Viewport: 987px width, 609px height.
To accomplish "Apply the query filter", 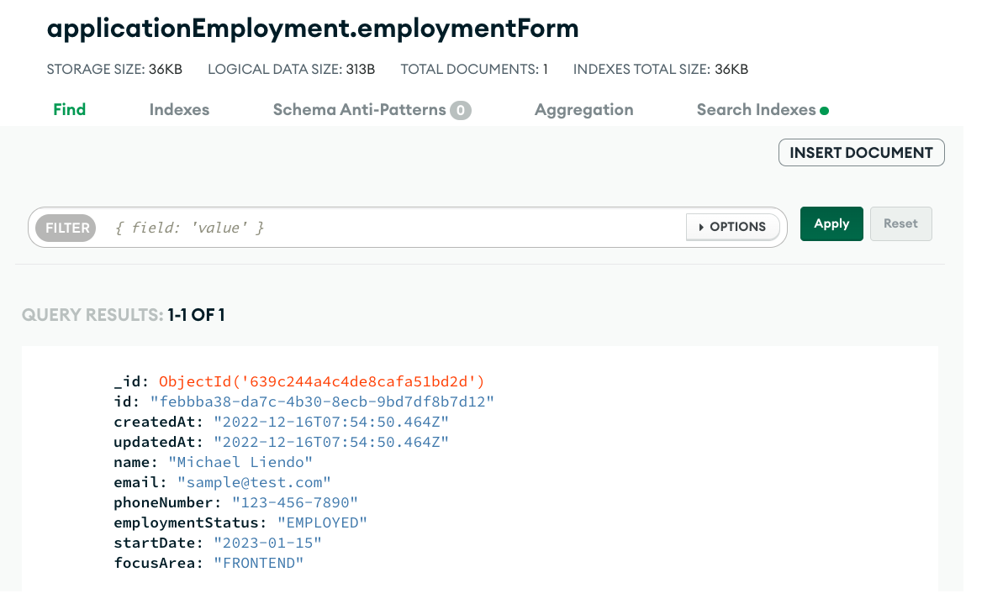I will [831, 224].
